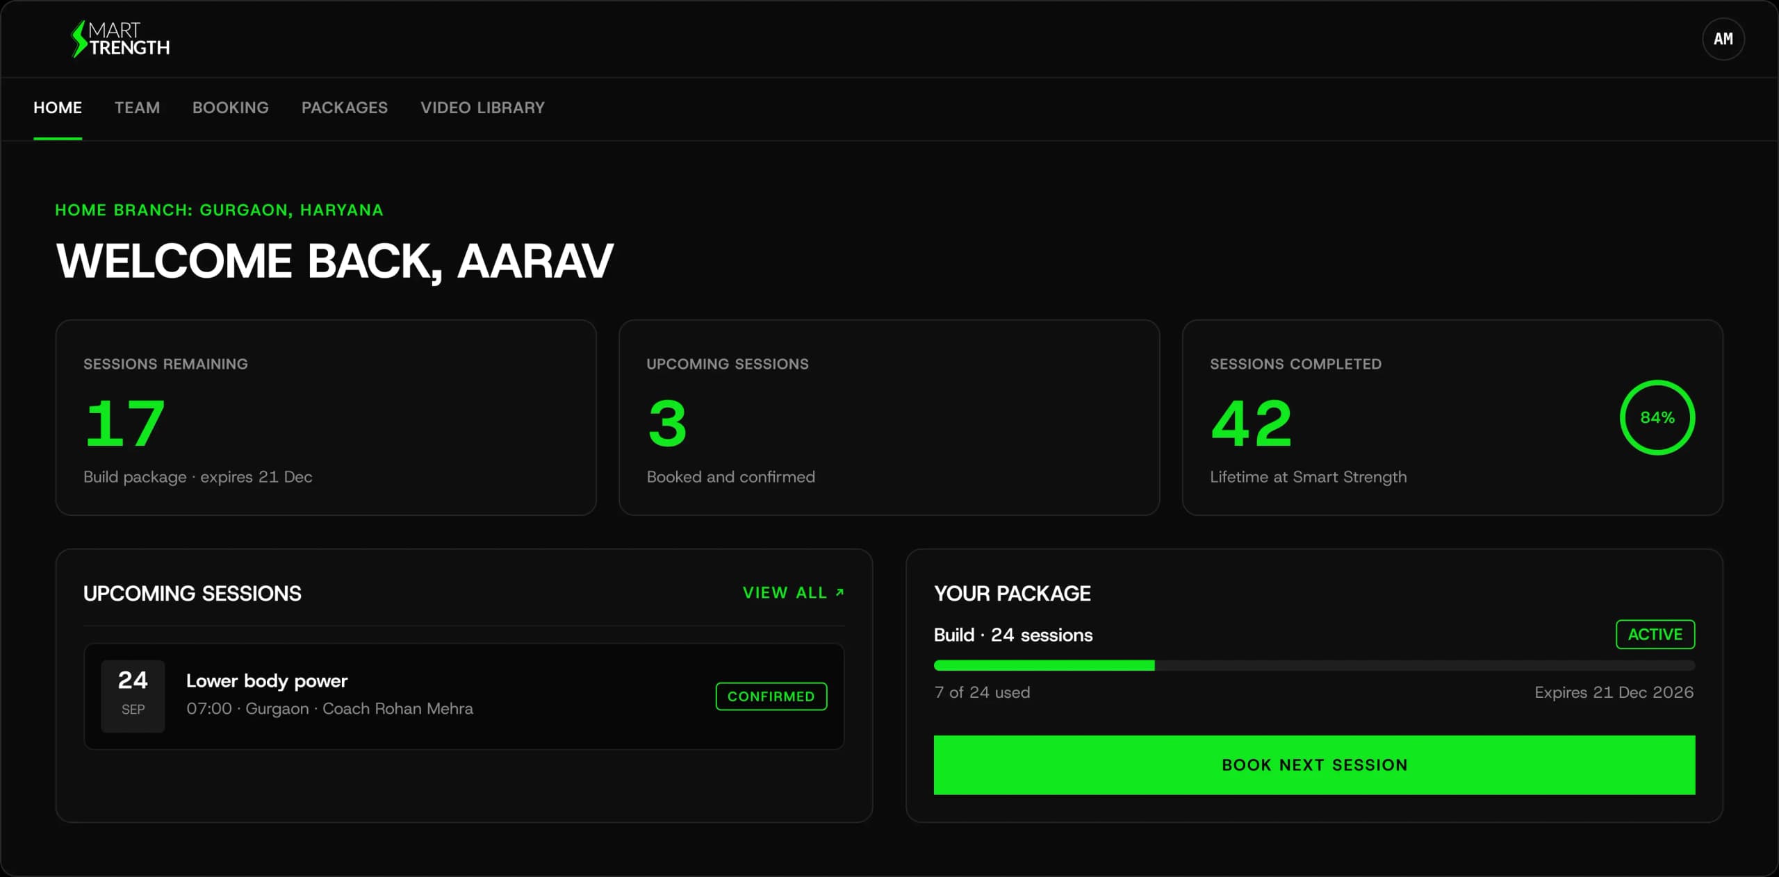Image resolution: width=1779 pixels, height=877 pixels.
Task: Click '7 of 24 used' text
Action: click(982, 692)
